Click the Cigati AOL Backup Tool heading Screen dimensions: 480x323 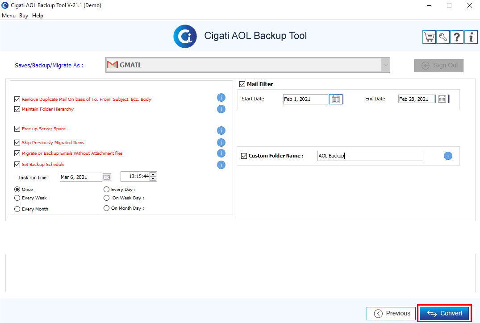pyautogui.click(x=255, y=36)
